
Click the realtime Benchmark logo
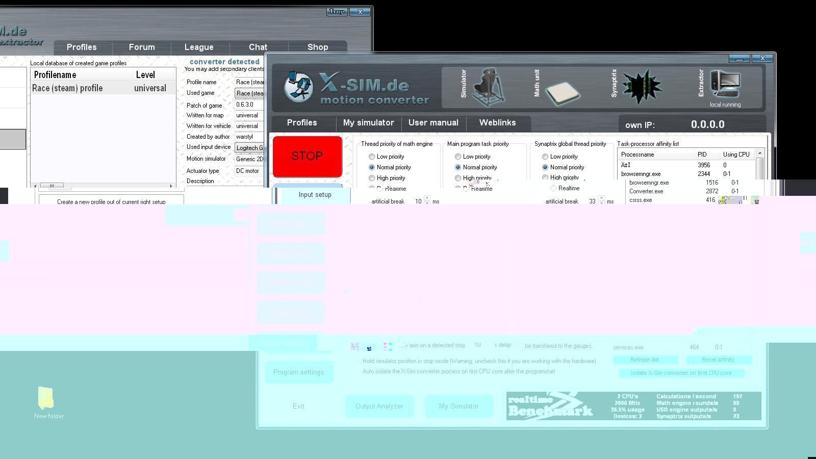(550, 406)
